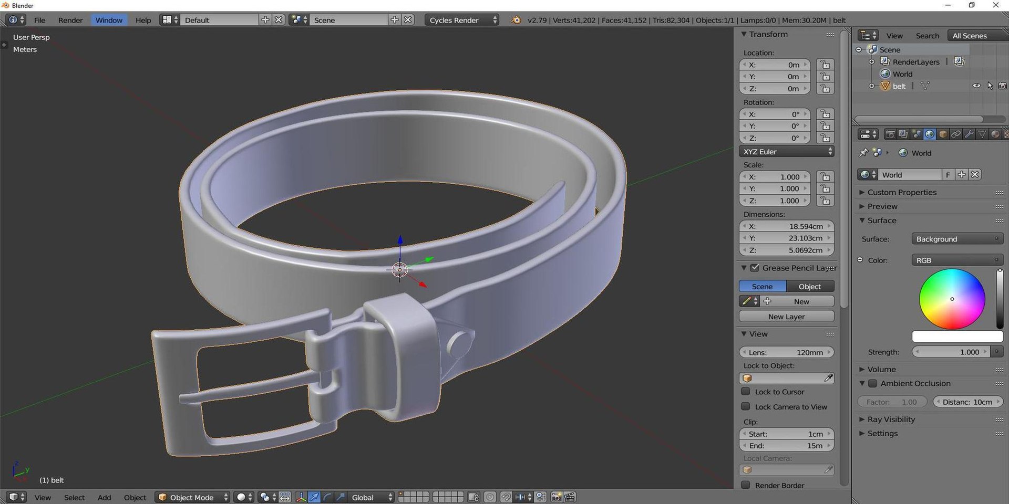This screenshot has width=1009, height=504.
Task: Toggle the 3D manipulator widget icon
Action: (301, 497)
